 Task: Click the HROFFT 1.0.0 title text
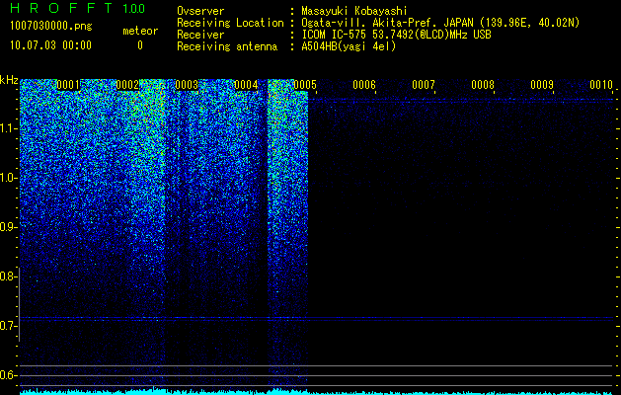[x=77, y=8]
